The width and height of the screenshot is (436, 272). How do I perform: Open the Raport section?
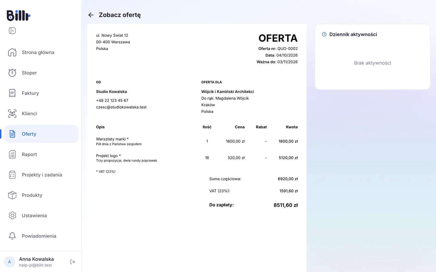coord(41,154)
